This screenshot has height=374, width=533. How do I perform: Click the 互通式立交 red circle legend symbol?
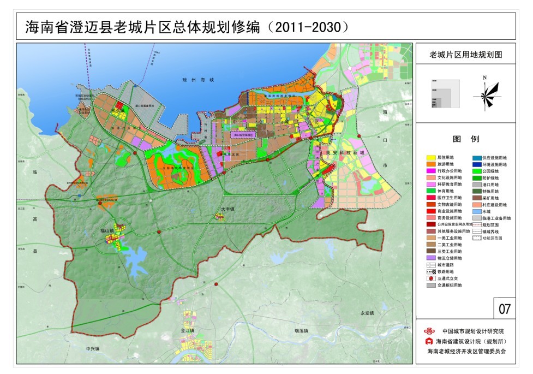(431, 278)
